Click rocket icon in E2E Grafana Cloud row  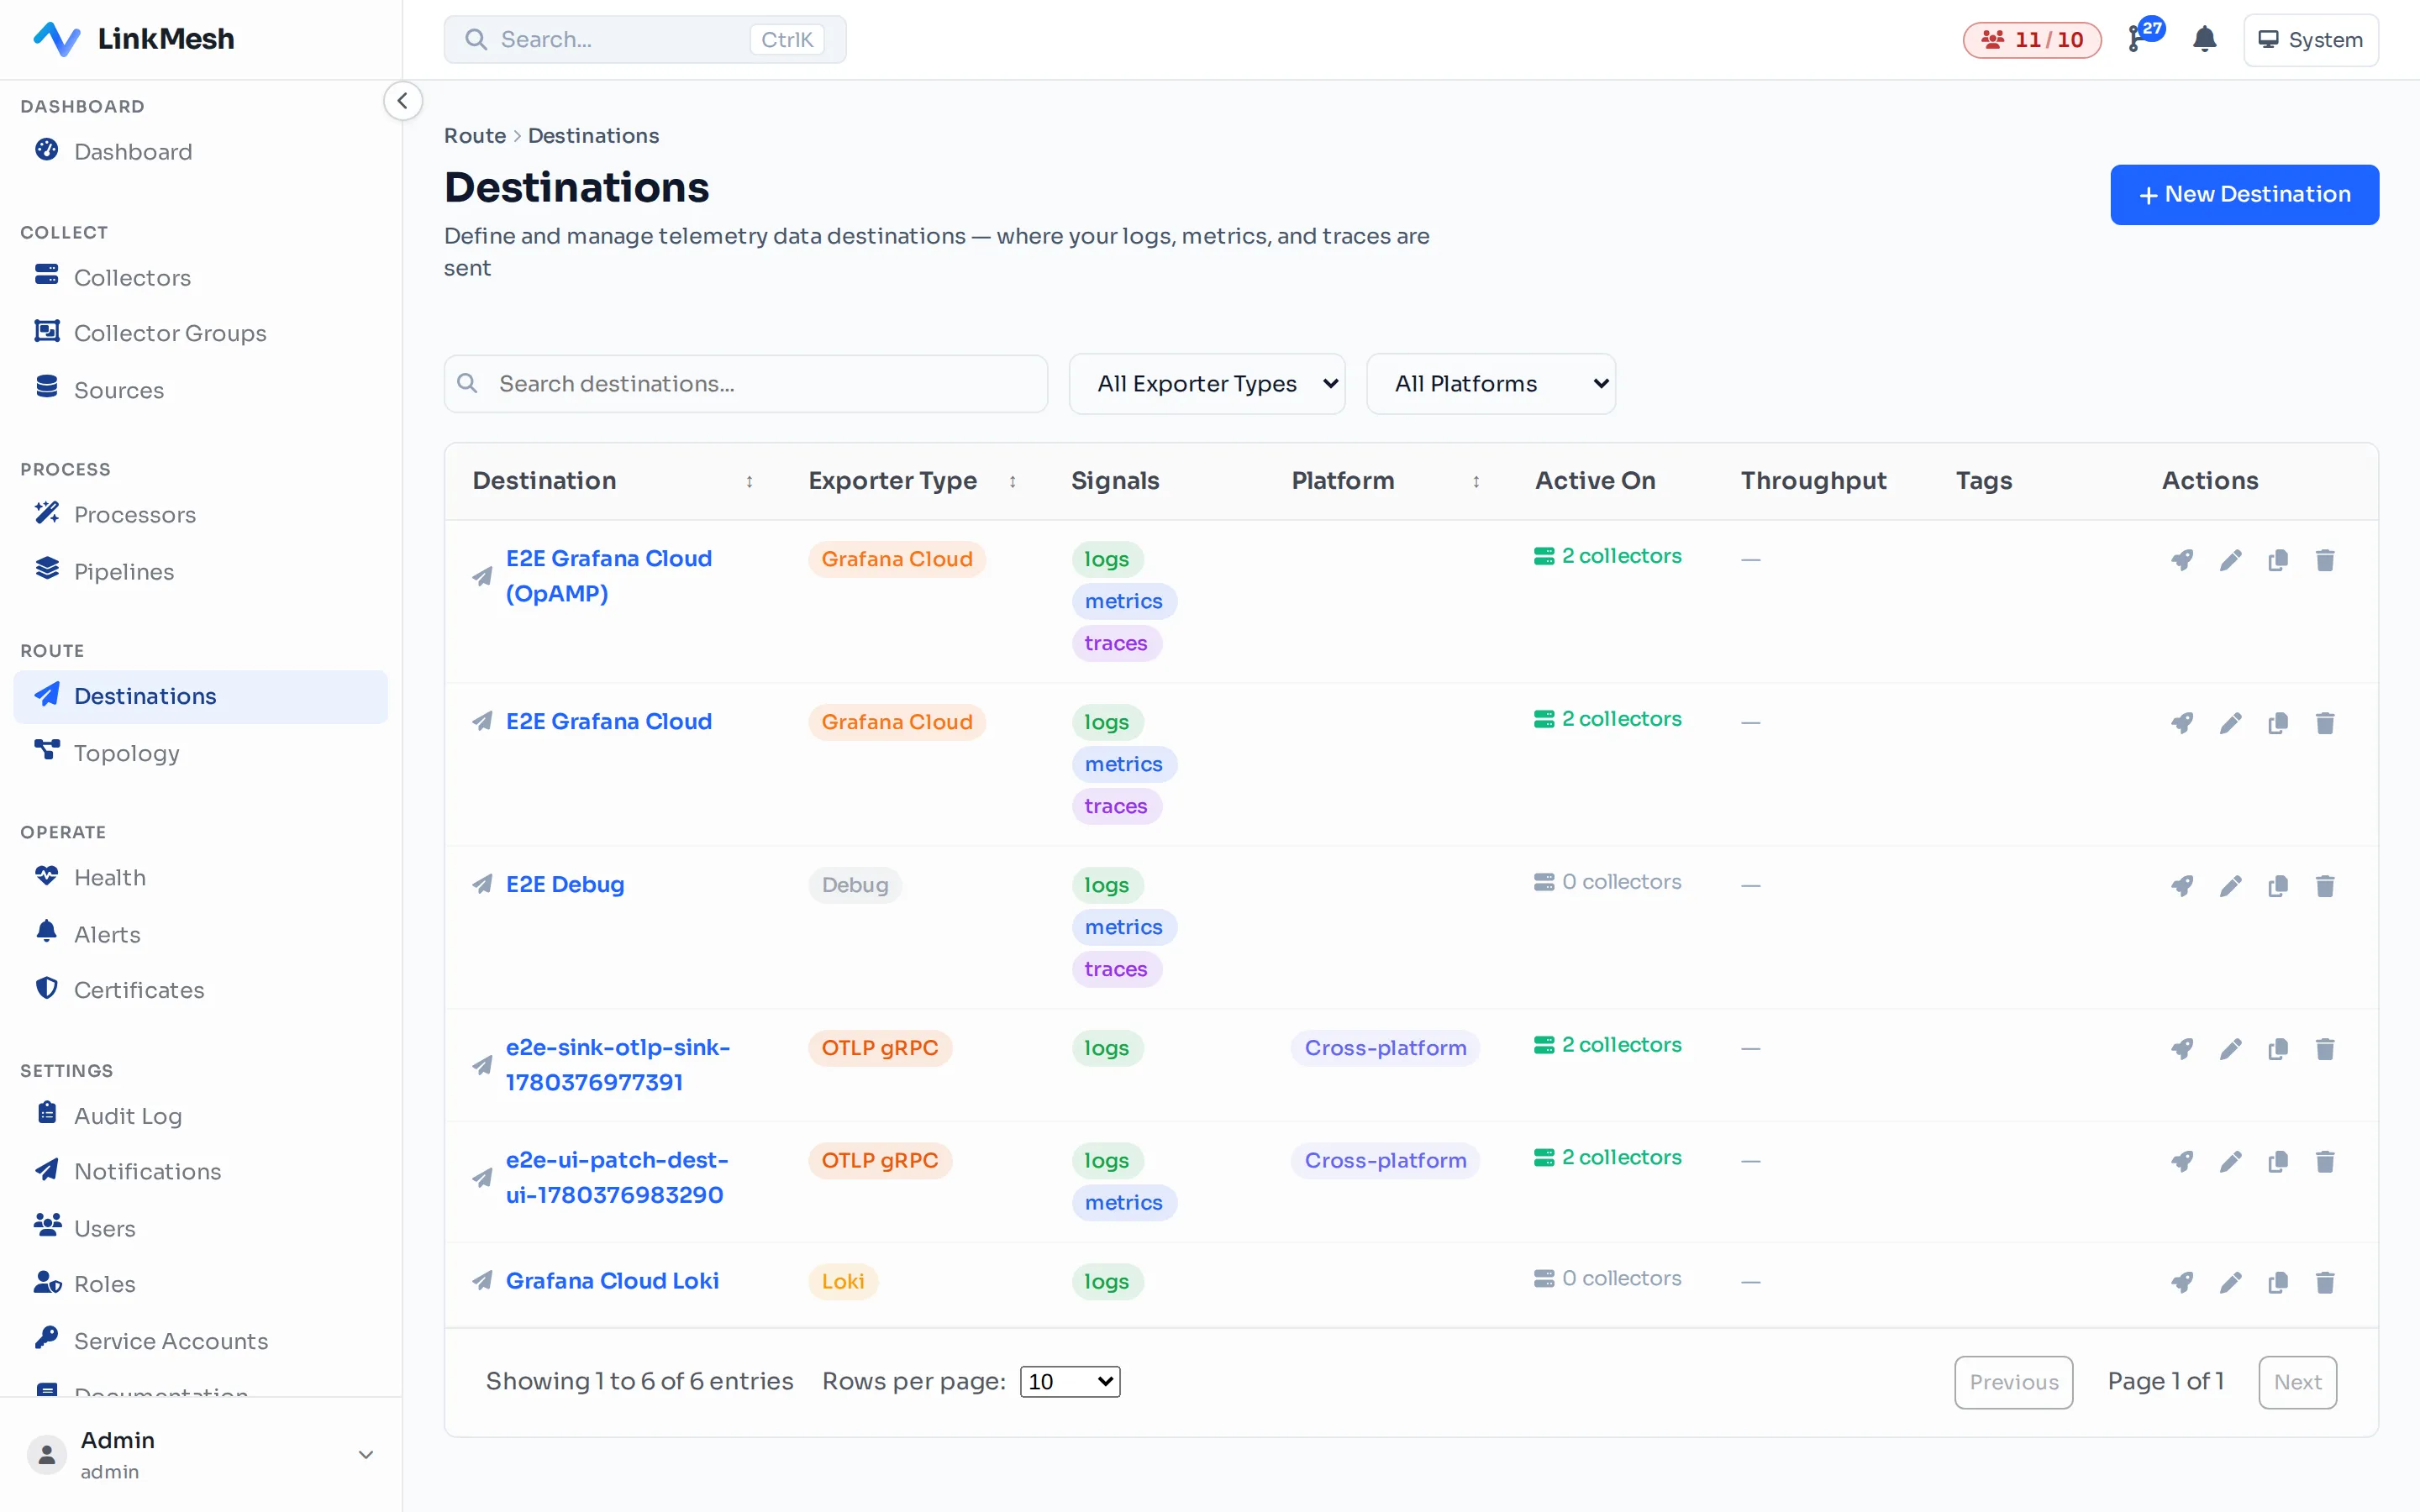[2182, 723]
